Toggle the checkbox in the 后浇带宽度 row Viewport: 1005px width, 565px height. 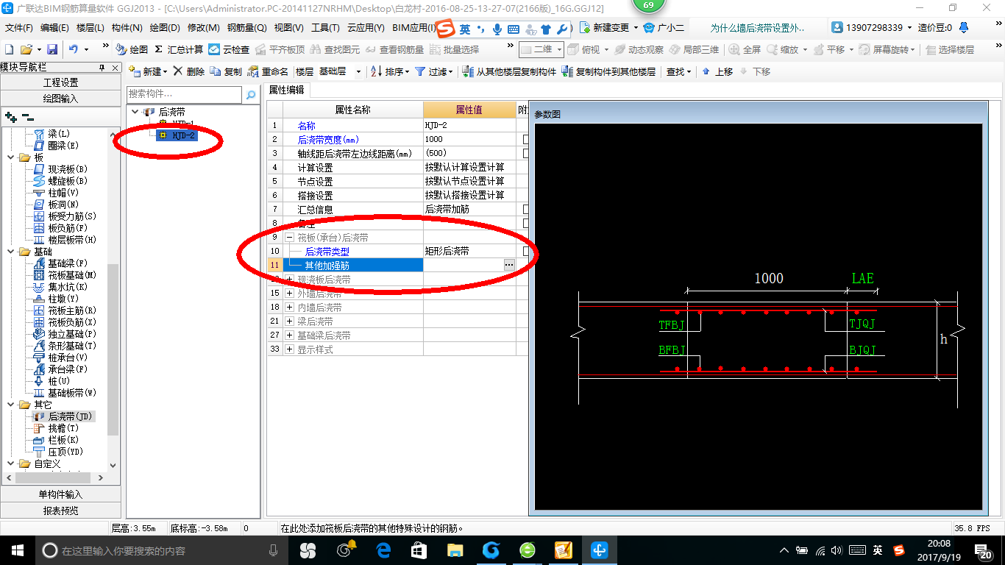click(526, 139)
